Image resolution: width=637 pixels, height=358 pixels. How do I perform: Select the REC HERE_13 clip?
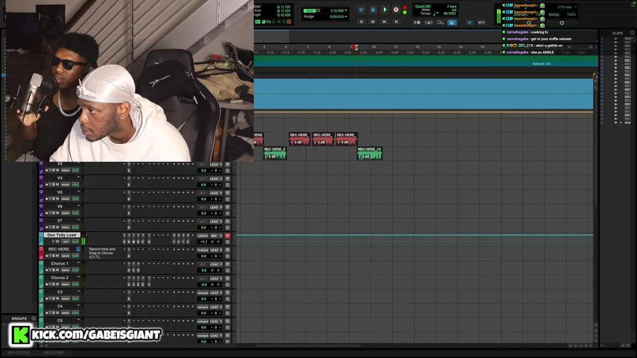(x=369, y=153)
